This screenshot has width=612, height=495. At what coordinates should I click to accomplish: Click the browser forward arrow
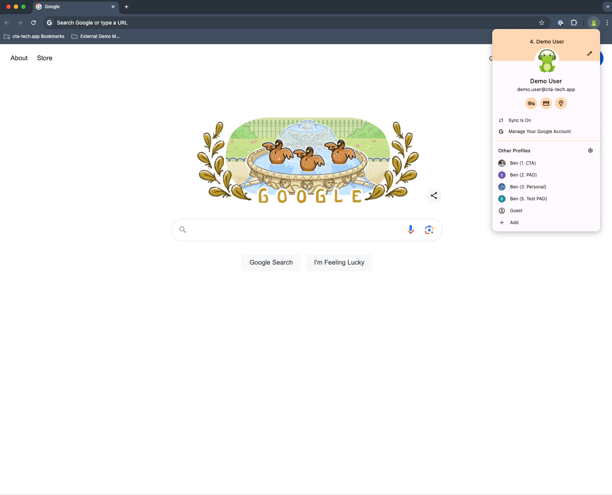pyautogui.click(x=20, y=23)
